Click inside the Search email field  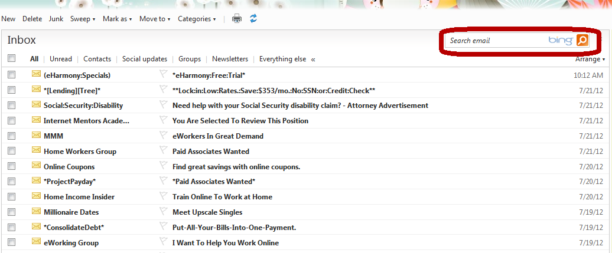click(496, 41)
